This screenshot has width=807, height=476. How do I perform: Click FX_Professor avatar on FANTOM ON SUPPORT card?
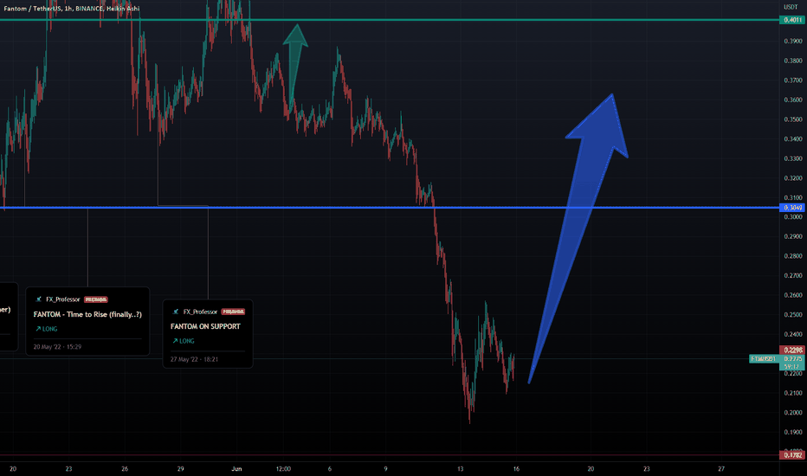click(x=176, y=312)
